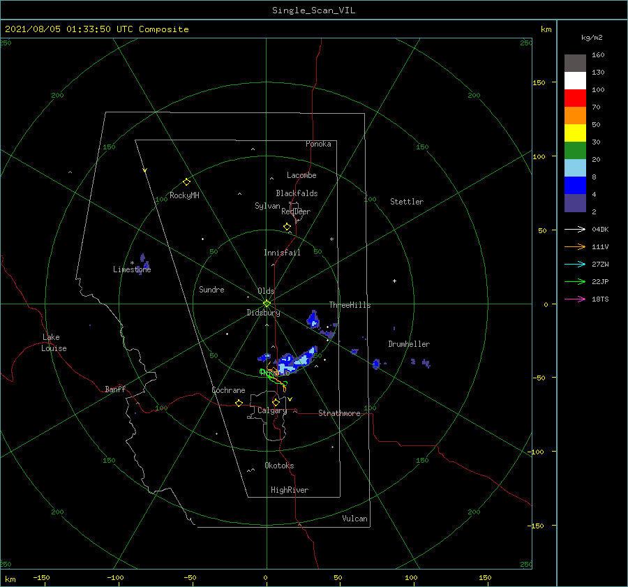Click the Calgary city label
Screen dimensions: 628x587
[272, 410]
